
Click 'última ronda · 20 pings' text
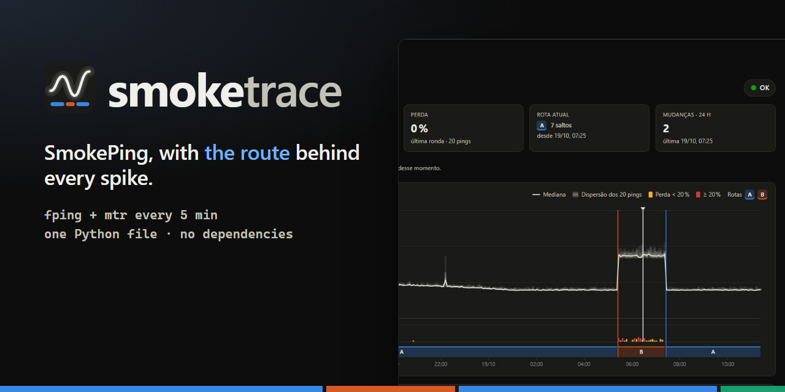click(441, 141)
